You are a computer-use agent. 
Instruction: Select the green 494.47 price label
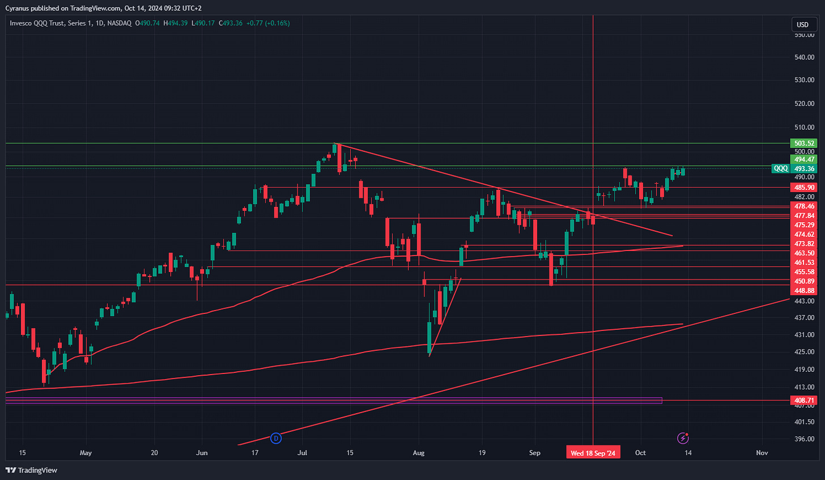coord(804,160)
